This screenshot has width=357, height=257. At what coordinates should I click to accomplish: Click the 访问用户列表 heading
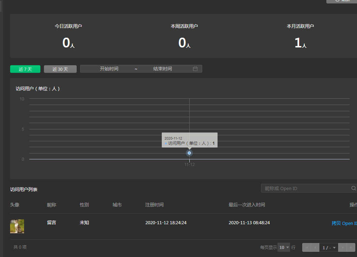coord(24,189)
